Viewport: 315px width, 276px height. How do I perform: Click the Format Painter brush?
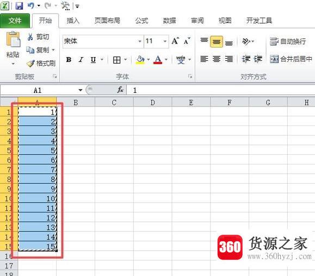[41, 64]
